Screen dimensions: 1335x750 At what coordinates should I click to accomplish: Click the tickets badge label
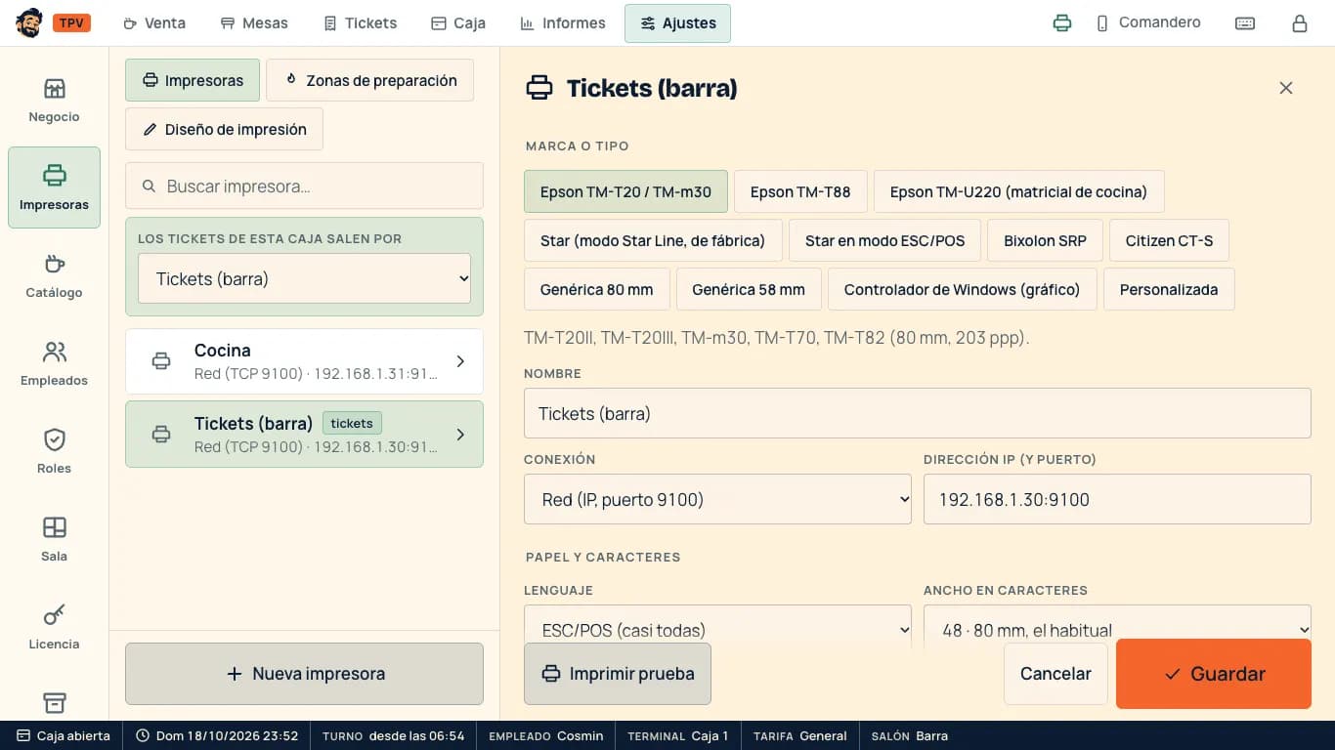click(352, 423)
